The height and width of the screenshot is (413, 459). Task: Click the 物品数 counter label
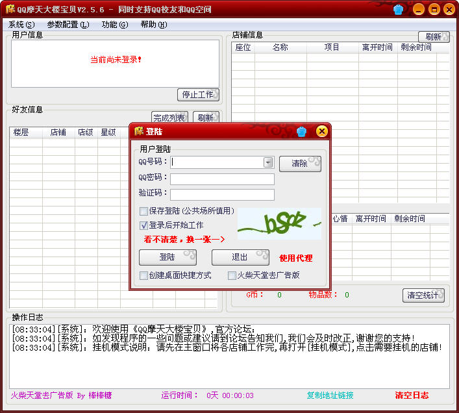pos(323,295)
